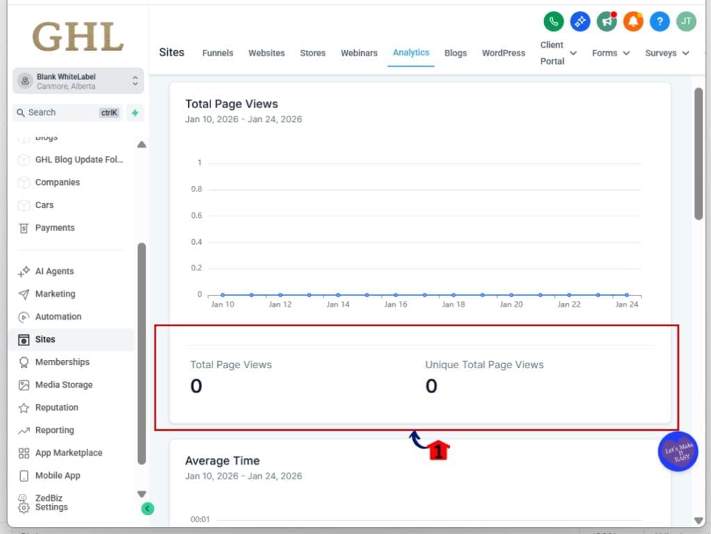Click the Let's Make It Easy badge
Image resolution: width=711 pixels, height=534 pixels.
[x=677, y=451]
